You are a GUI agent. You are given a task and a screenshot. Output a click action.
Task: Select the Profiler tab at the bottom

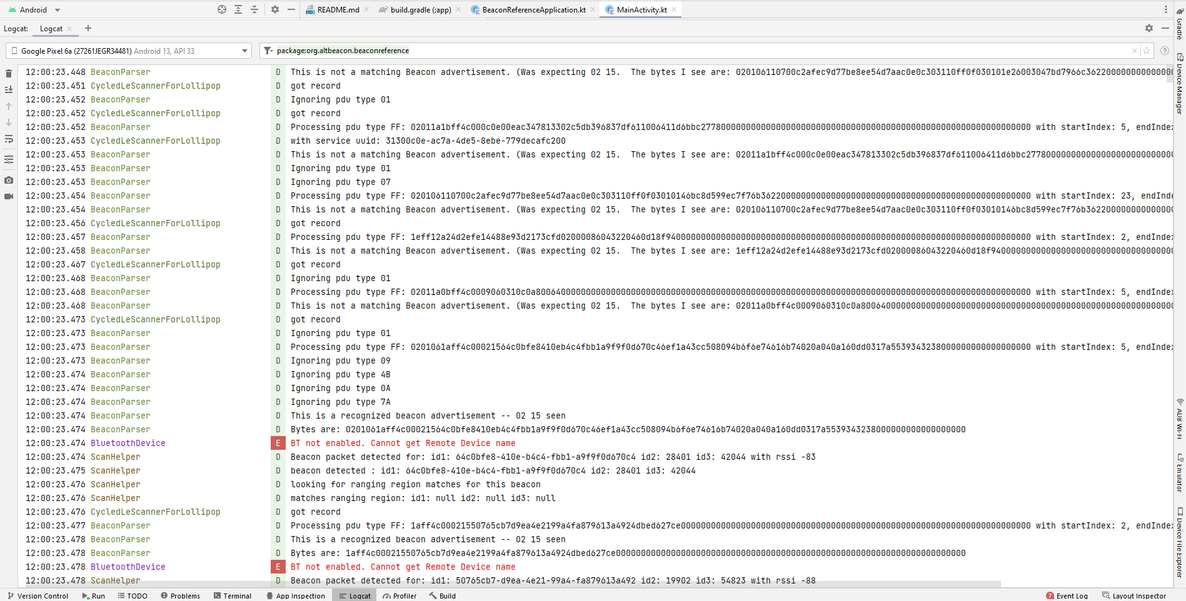pyautogui.click(x=400, y=595)
